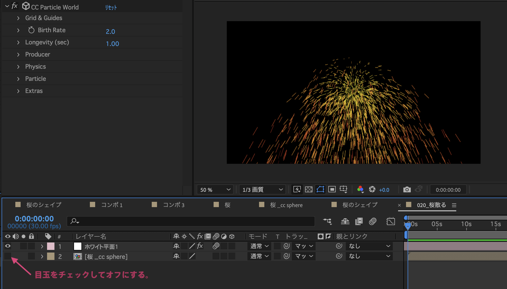Edit the Birth Rate value 2.0

[x=110, y=31]
